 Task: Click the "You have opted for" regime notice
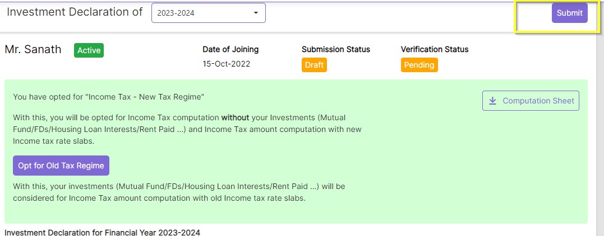(109, 97)
